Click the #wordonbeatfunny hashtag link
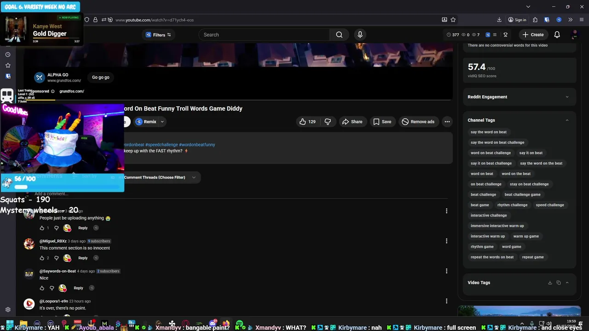Viewport: 589px width, 331px height. [197, 145]
